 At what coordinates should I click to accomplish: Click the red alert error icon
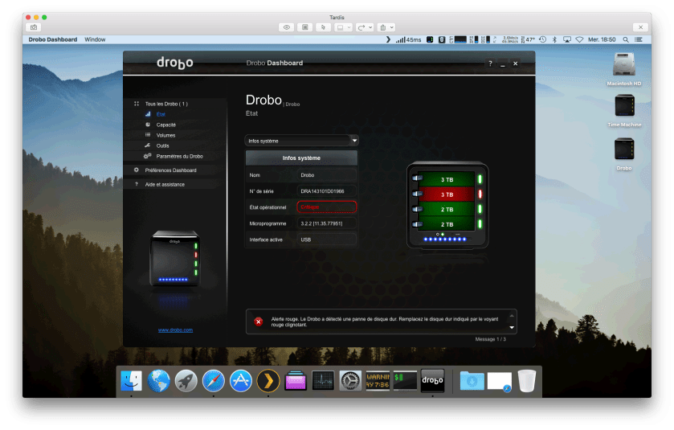(x=259, y=321)
